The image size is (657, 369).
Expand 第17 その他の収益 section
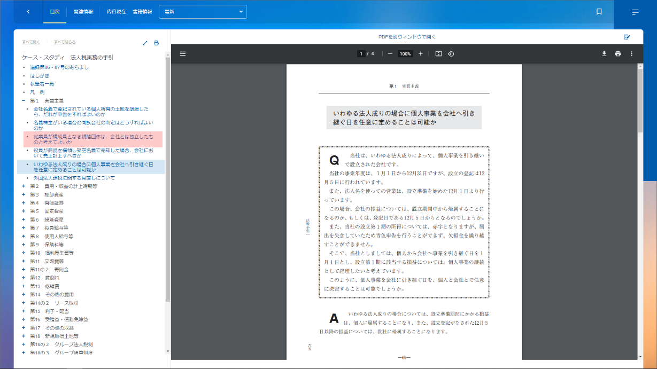[24, 328]
